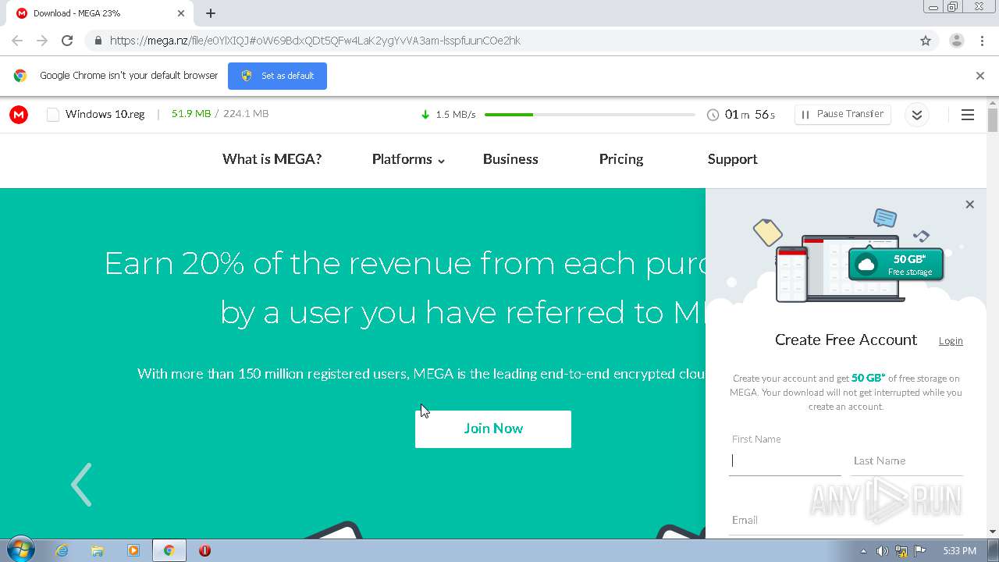Click the green download arrow icon
Image resolution: width=999 pixels, height=562 pixels.
tap(425, 115)
